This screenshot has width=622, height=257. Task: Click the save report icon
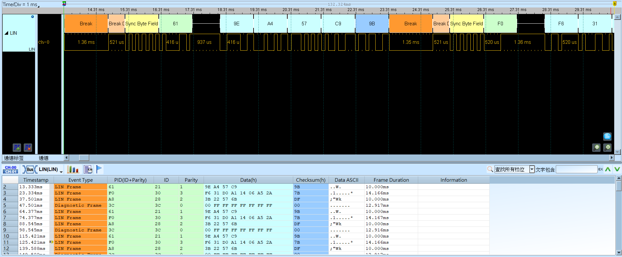[x=88, y=169]
